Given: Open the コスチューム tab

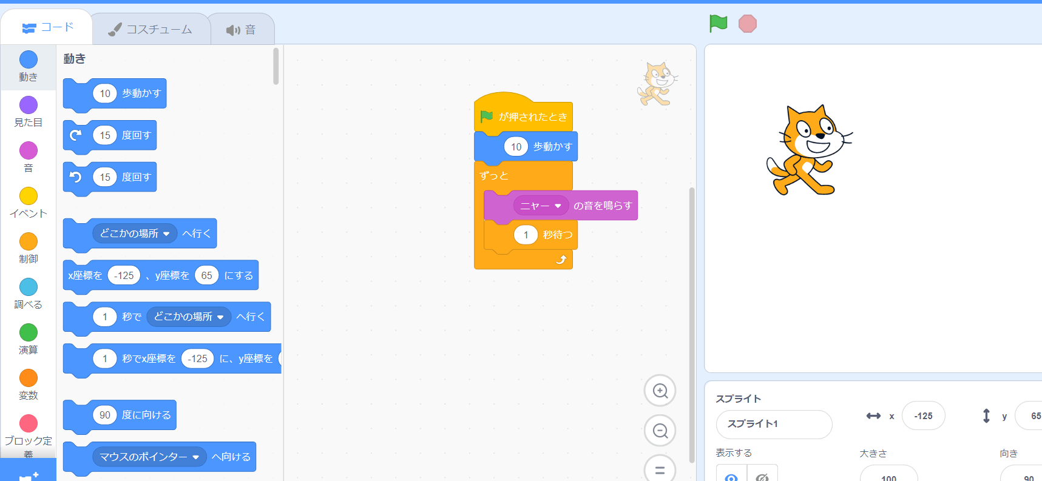Looking at the screenshot, I should pos(151,29).
